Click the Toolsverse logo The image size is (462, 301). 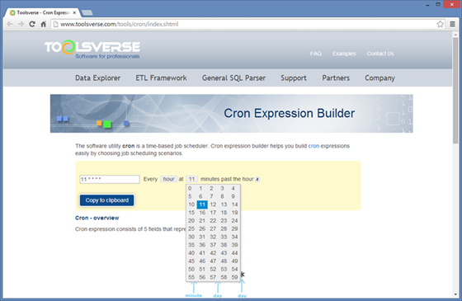coord(92,49)
